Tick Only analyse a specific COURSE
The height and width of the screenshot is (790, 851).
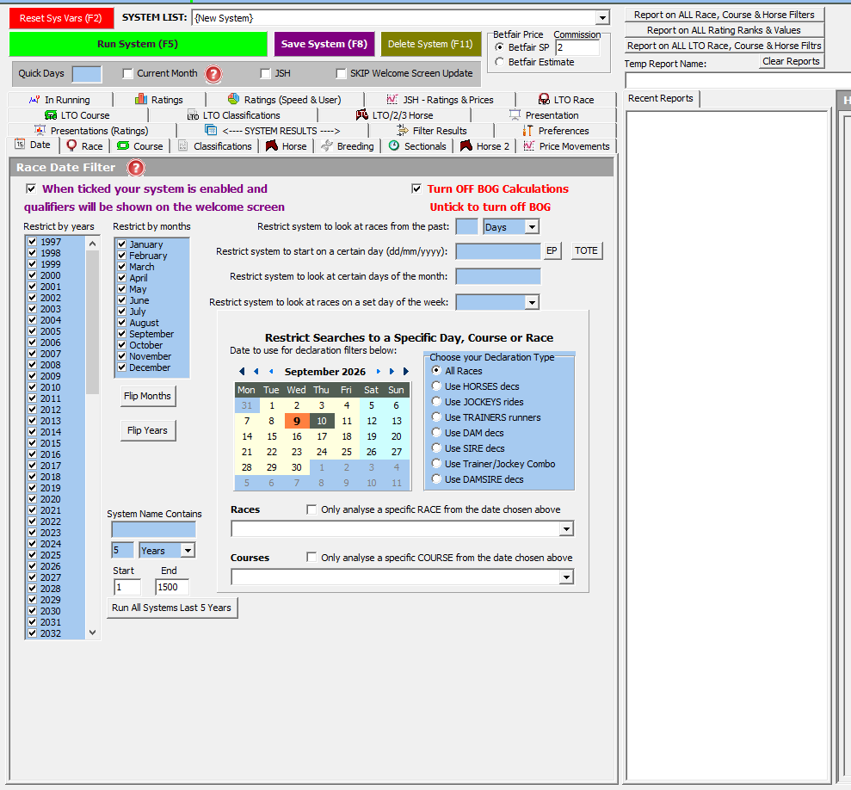311,558
